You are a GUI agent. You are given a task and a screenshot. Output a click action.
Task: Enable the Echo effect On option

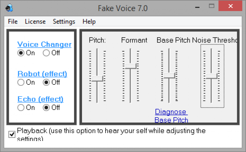click(x=21, y=107)
